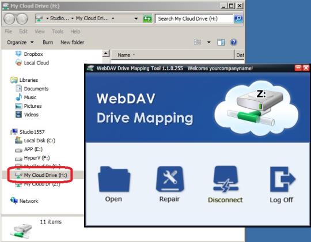Select Network in the navigation pane
This screenshot has width=311, height=242.
pos(29,201)
